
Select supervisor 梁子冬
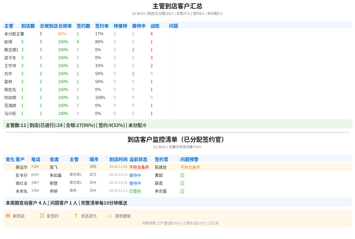pyautogui.click(x=10, y=58)
